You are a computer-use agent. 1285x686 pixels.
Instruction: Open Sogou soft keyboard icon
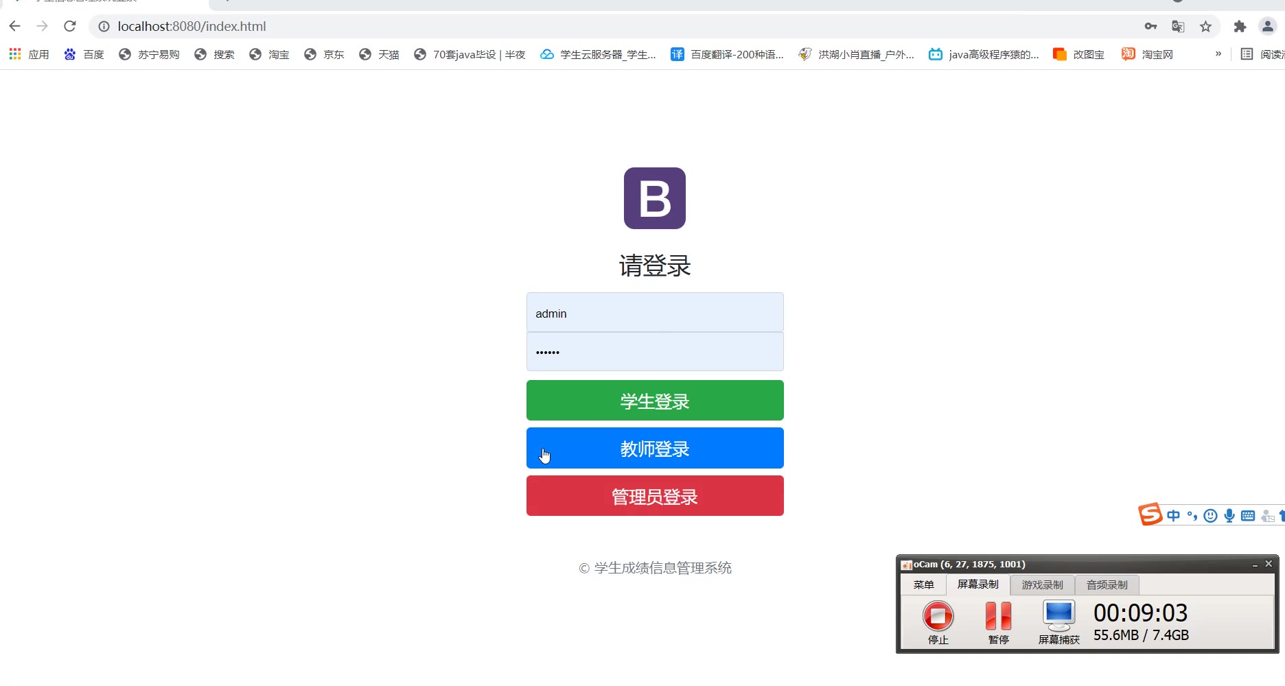click(x=1248, y=516)
